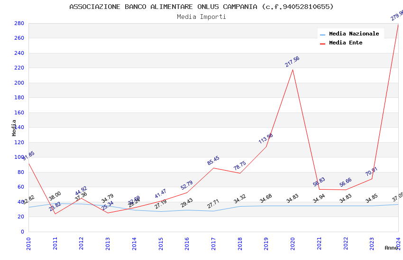Click the 2019 x-axis label
The image size is (403, 260).
(266, 243)
